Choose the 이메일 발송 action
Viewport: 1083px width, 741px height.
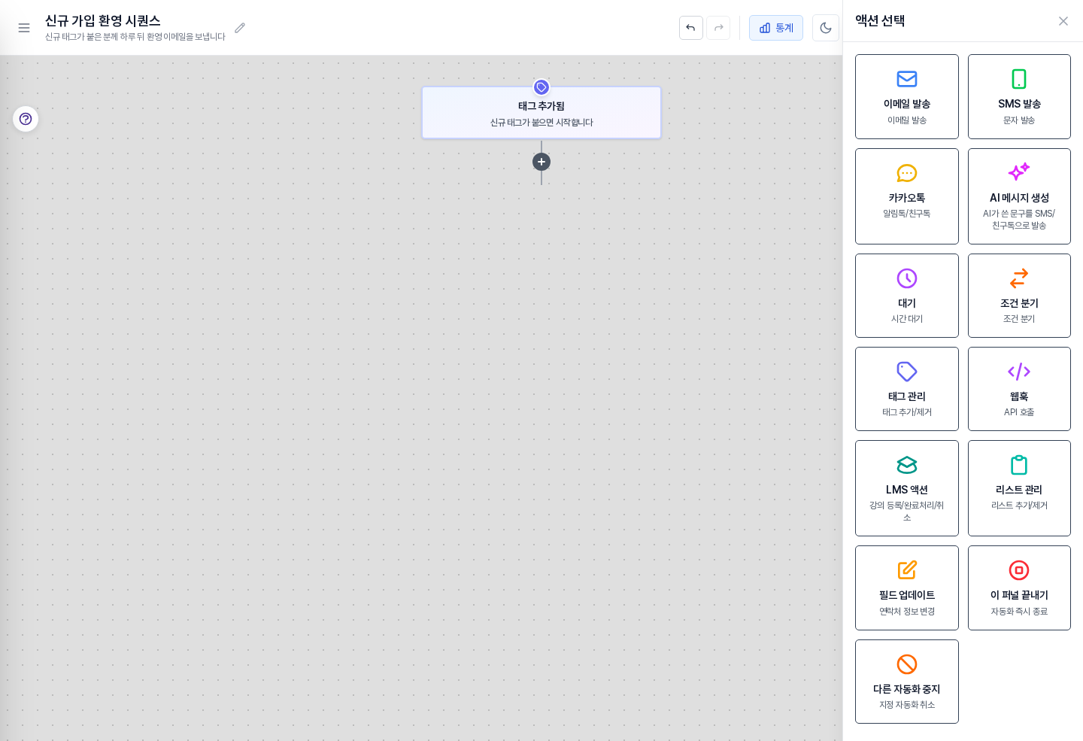(x=907, y=97)
